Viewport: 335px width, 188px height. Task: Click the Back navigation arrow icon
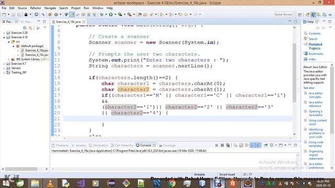[x=186, y=15]
